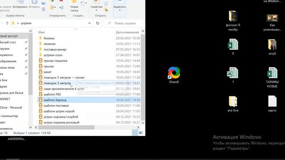The height and width of the screenshot is (160, 285).
Task: Click the Вставить ribbon icon
Action: [34, 2]
